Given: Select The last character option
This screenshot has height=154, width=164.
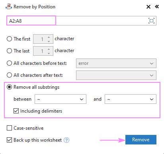Looking at the screenshot, I should tap(9, 51).
